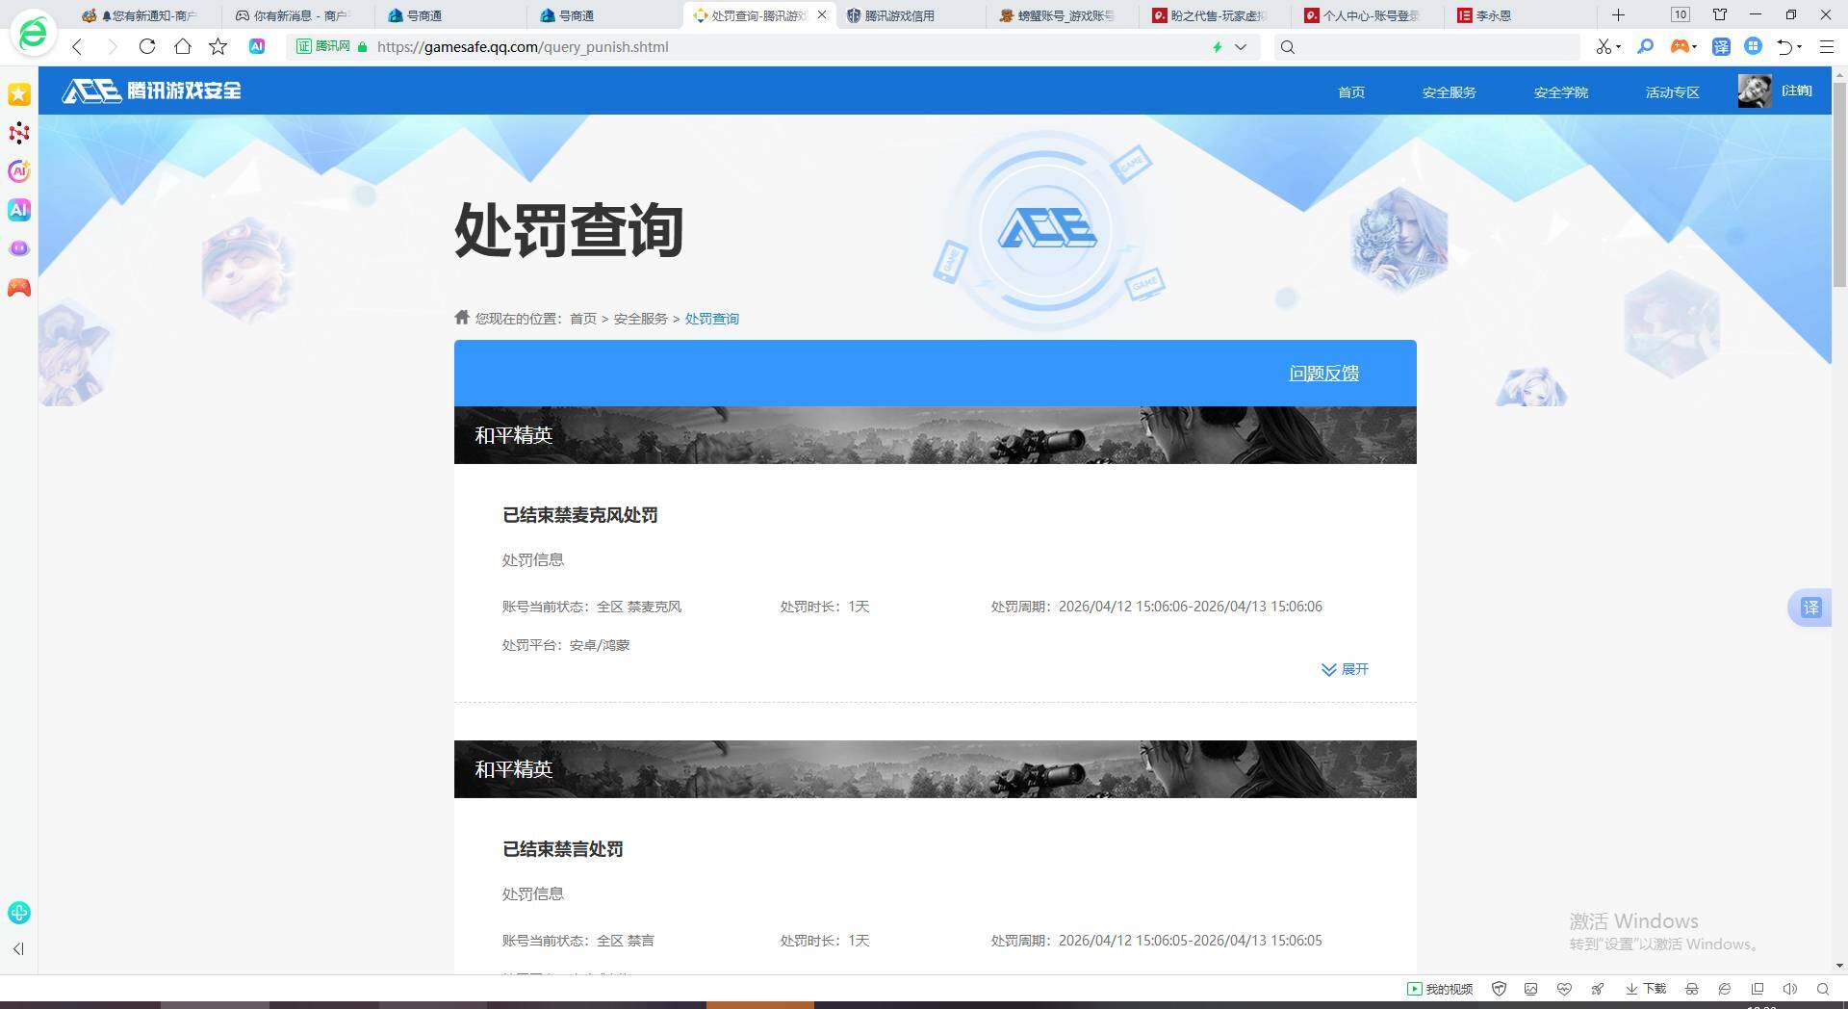The width and height of the screenshot is (1848, 1009).
Task: Open 活动专区 navigation menu
Action: click(1672, 92)
